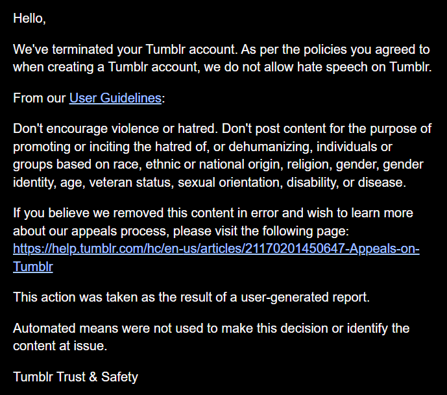Click the underlined word Tumblr ending the appeals link

coord(33,267)
